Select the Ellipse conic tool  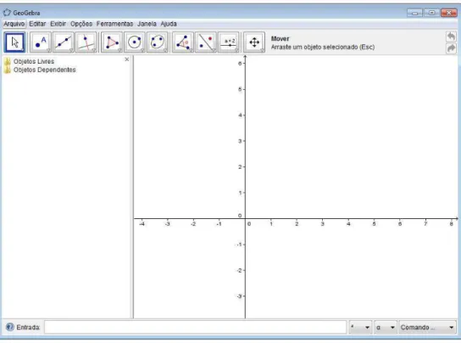[x=158, y=42]
